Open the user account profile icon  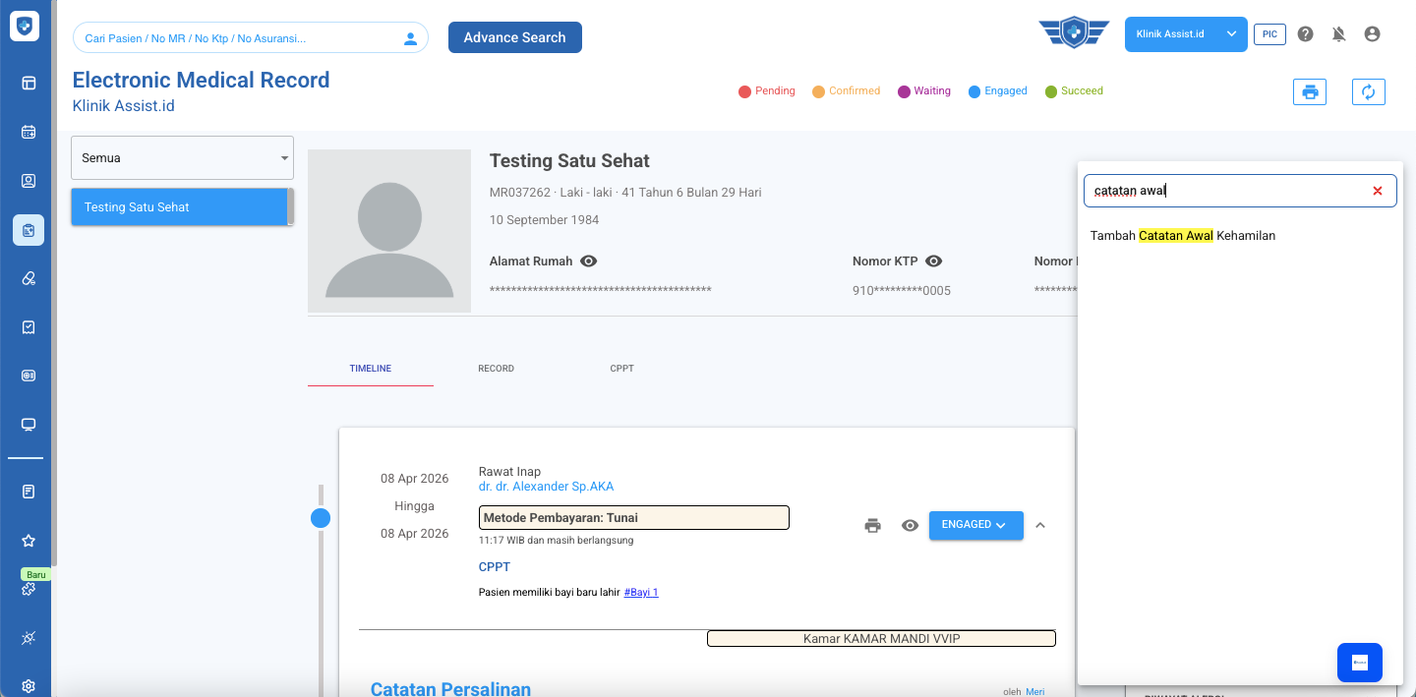[1372, 34]
